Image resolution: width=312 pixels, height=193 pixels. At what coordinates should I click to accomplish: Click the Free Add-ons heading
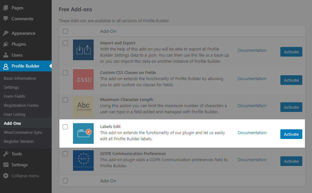(75, 9)
